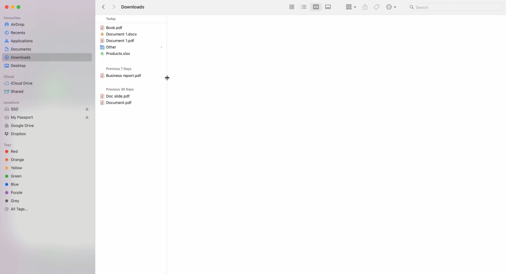Select the Red tag
The height and width of the screenshot is (274, 506).
pos(47,151)
